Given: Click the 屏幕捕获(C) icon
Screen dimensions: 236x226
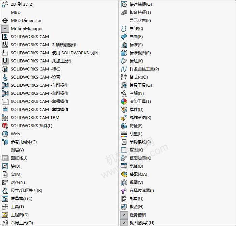Looking at the screenshot, I should pyautogui.click(x=5, y=199).
